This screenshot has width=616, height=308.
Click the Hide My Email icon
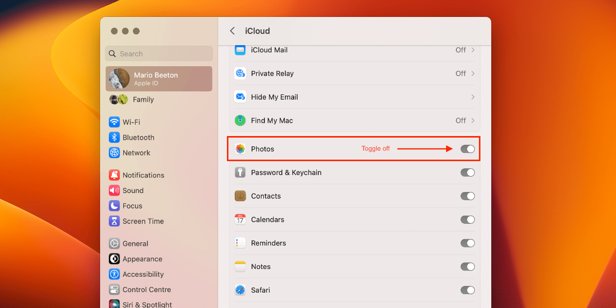(240, 97)
